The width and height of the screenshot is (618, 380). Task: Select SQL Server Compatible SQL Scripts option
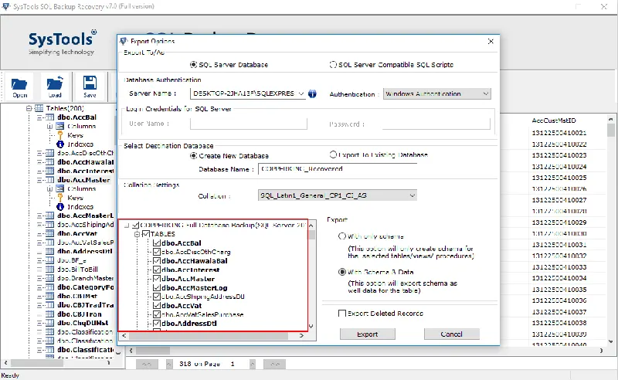(x=334, y=65)
